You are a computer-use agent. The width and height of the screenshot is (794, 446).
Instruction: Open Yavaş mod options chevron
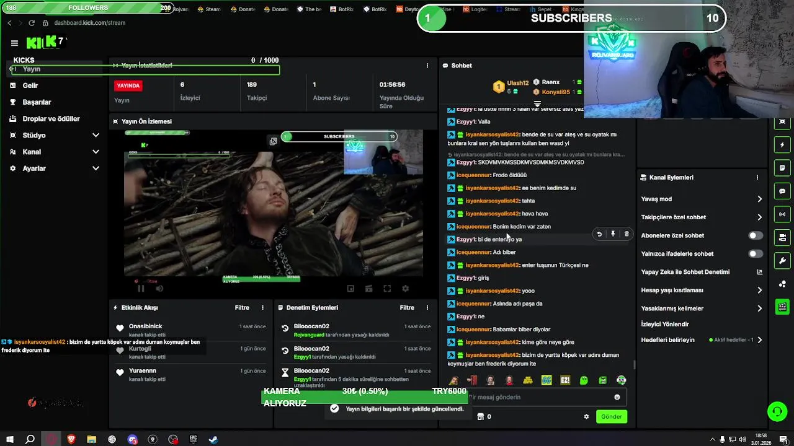click(759, 199)
